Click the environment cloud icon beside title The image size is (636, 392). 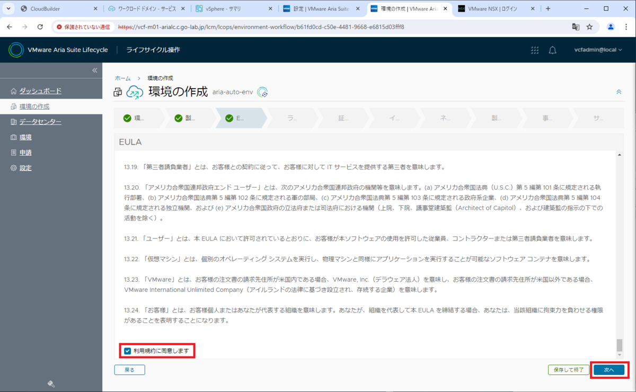tap(135, 92)
